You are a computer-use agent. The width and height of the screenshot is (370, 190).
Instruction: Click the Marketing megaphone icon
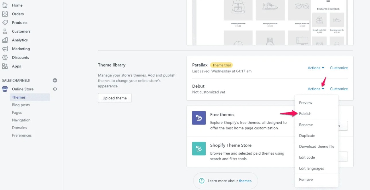tap(5, 49)
